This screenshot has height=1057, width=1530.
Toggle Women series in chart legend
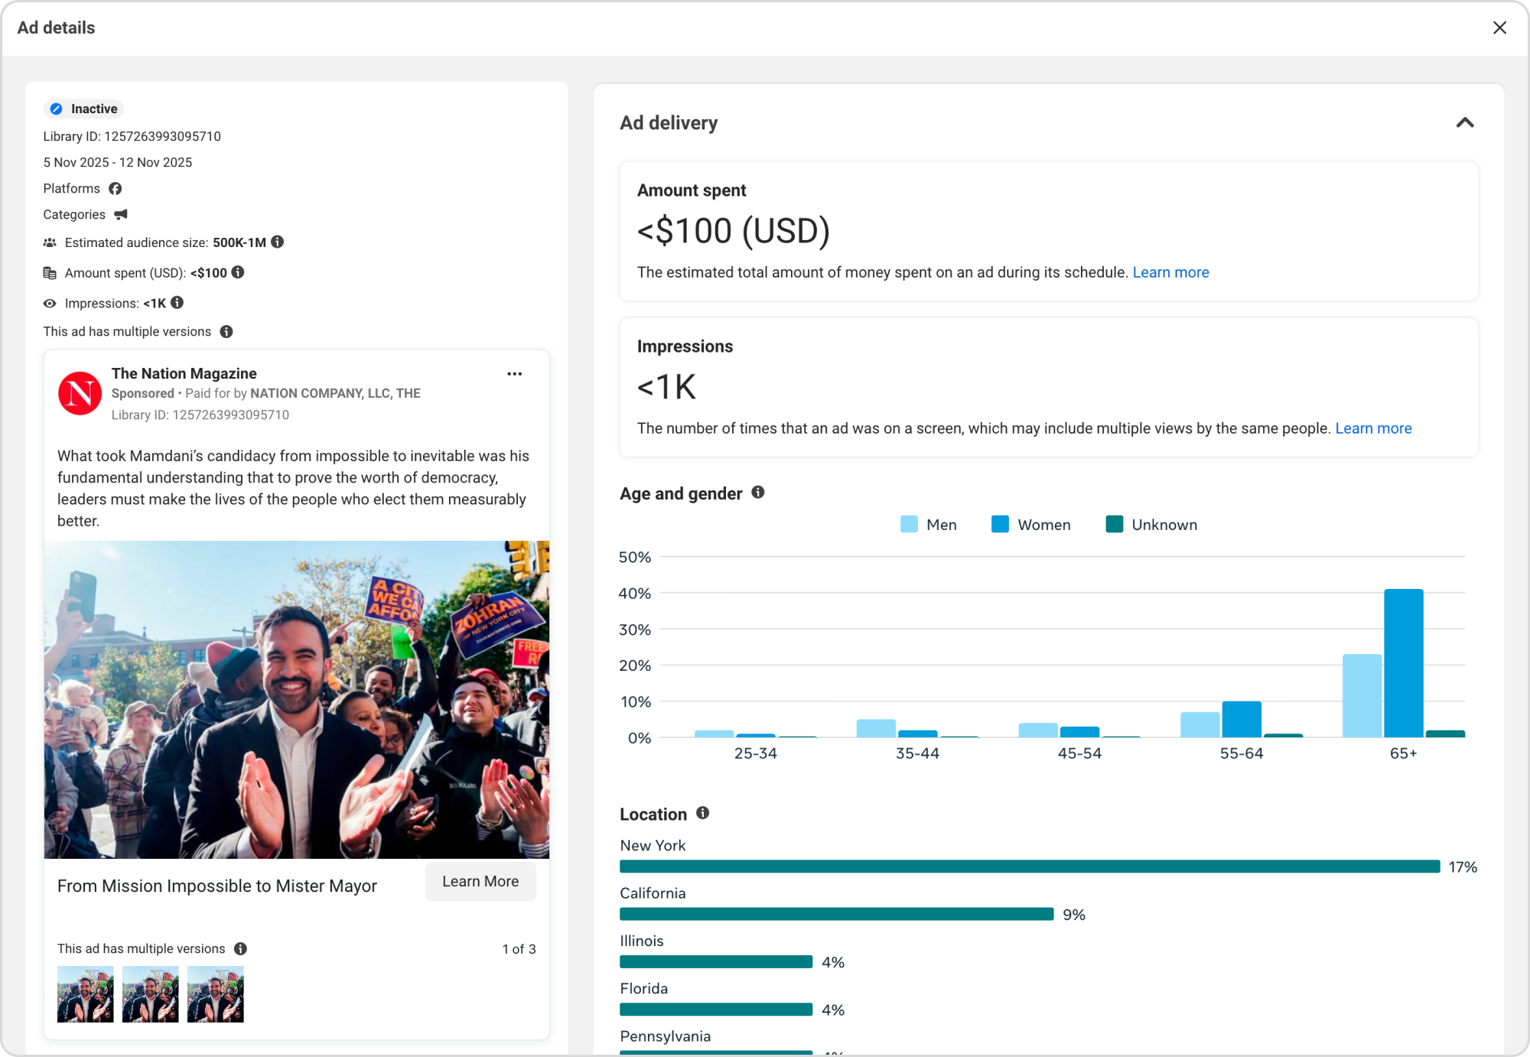[1030, 525]
